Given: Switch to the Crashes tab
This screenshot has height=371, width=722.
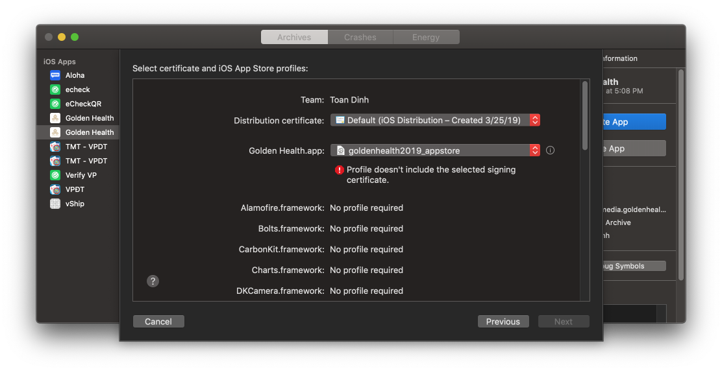Looking at the screenshot, I should coord(360,38).
